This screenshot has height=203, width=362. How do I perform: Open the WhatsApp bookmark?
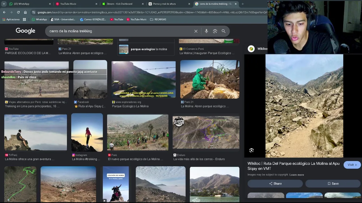(39, 19)
